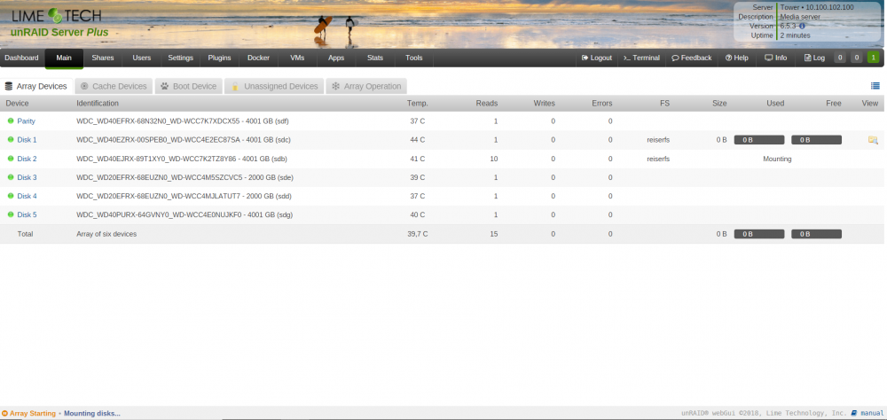This screenshot has width=887, height=420.
Task: Click the Parity temperature 37 C cell
Action: point(418,121)
